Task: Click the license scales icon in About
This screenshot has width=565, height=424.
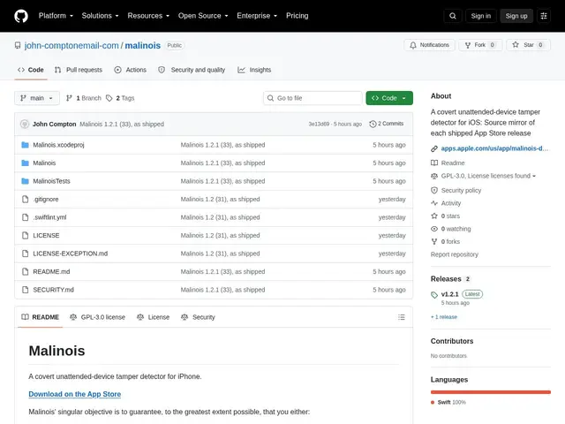Action: 434,176
